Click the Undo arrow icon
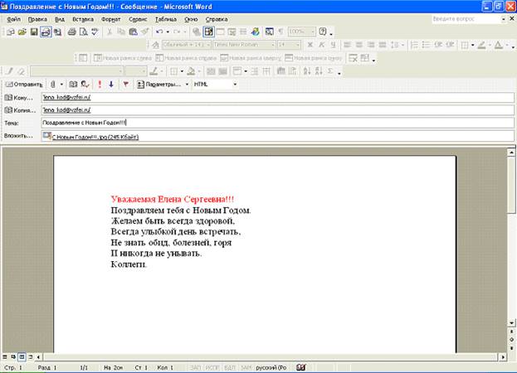Screen dimensions: 517x373 coord(159,31)
